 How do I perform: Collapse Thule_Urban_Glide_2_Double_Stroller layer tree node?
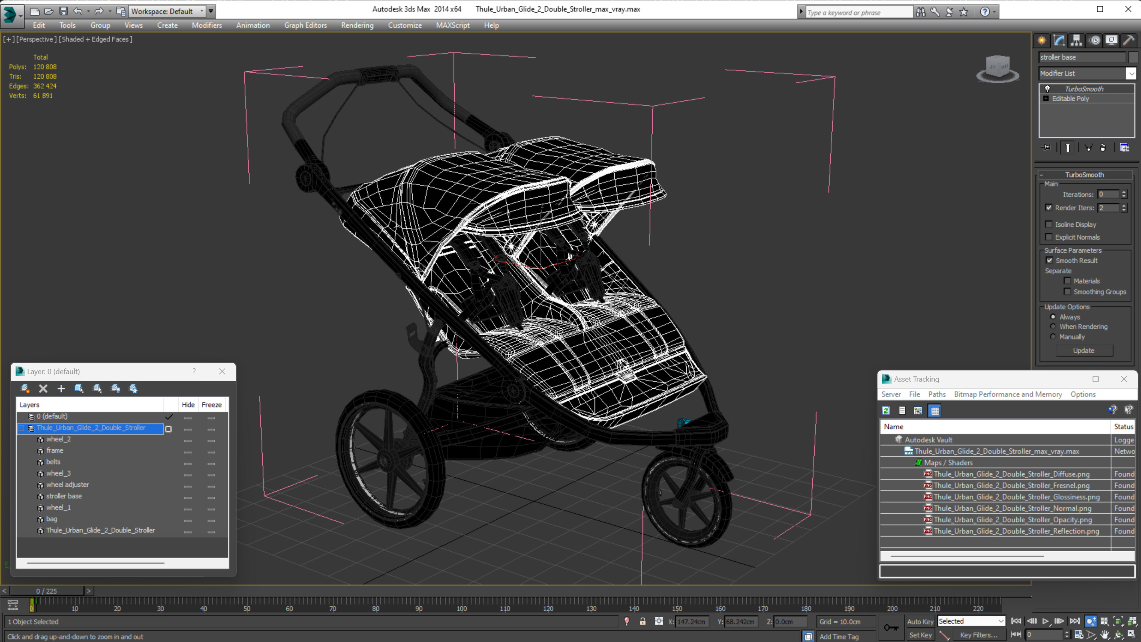[21, 428]
